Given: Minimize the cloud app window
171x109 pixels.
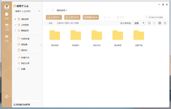Looking at the screenshot, I should click(x=159, y=5).
